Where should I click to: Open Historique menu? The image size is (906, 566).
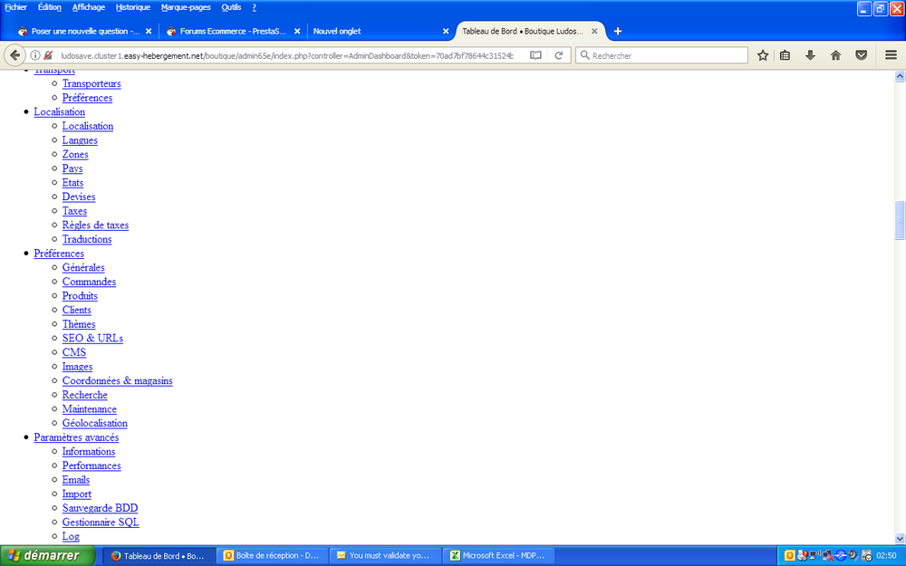point(133,7)
